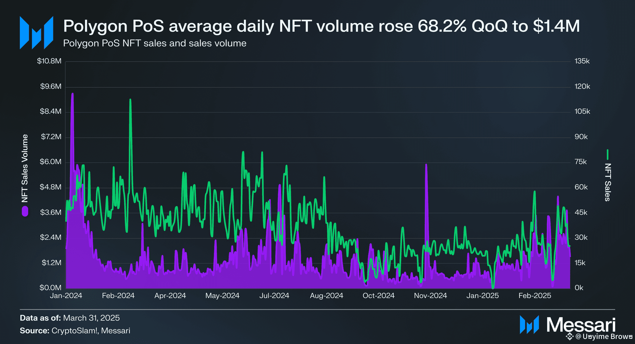The width and height of the screenshot is (635, 344).
Task: Click the Messari logo icon top-left
Action: pos(36,33)
